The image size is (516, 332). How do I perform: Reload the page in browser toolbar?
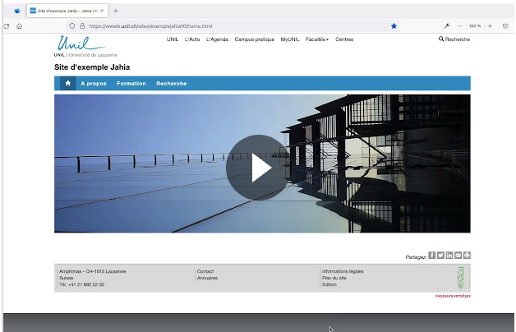7,26
